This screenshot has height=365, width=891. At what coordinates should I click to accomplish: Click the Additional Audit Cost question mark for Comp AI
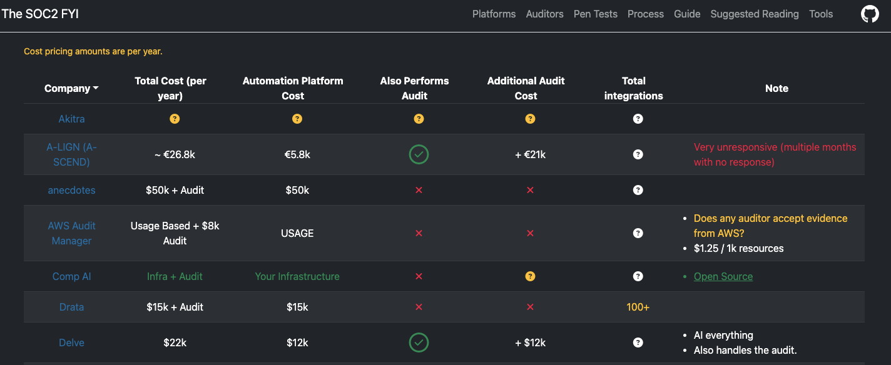click(531, 276)
